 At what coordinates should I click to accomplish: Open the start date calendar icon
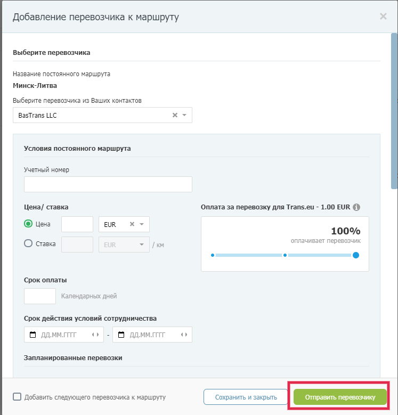coord(33,335)
